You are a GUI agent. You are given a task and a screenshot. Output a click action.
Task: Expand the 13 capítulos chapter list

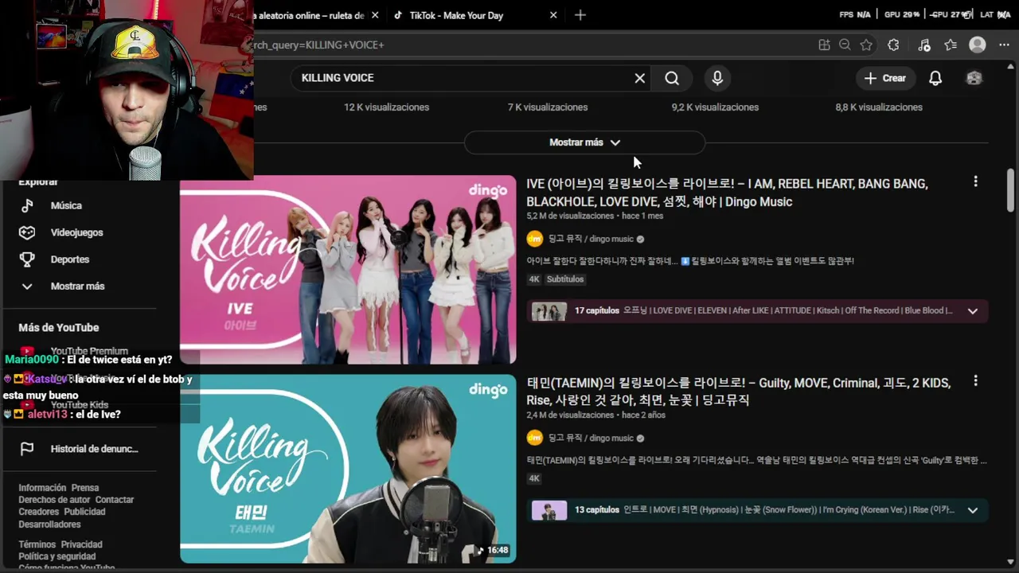pyautogui.click(x=972, y=510)
